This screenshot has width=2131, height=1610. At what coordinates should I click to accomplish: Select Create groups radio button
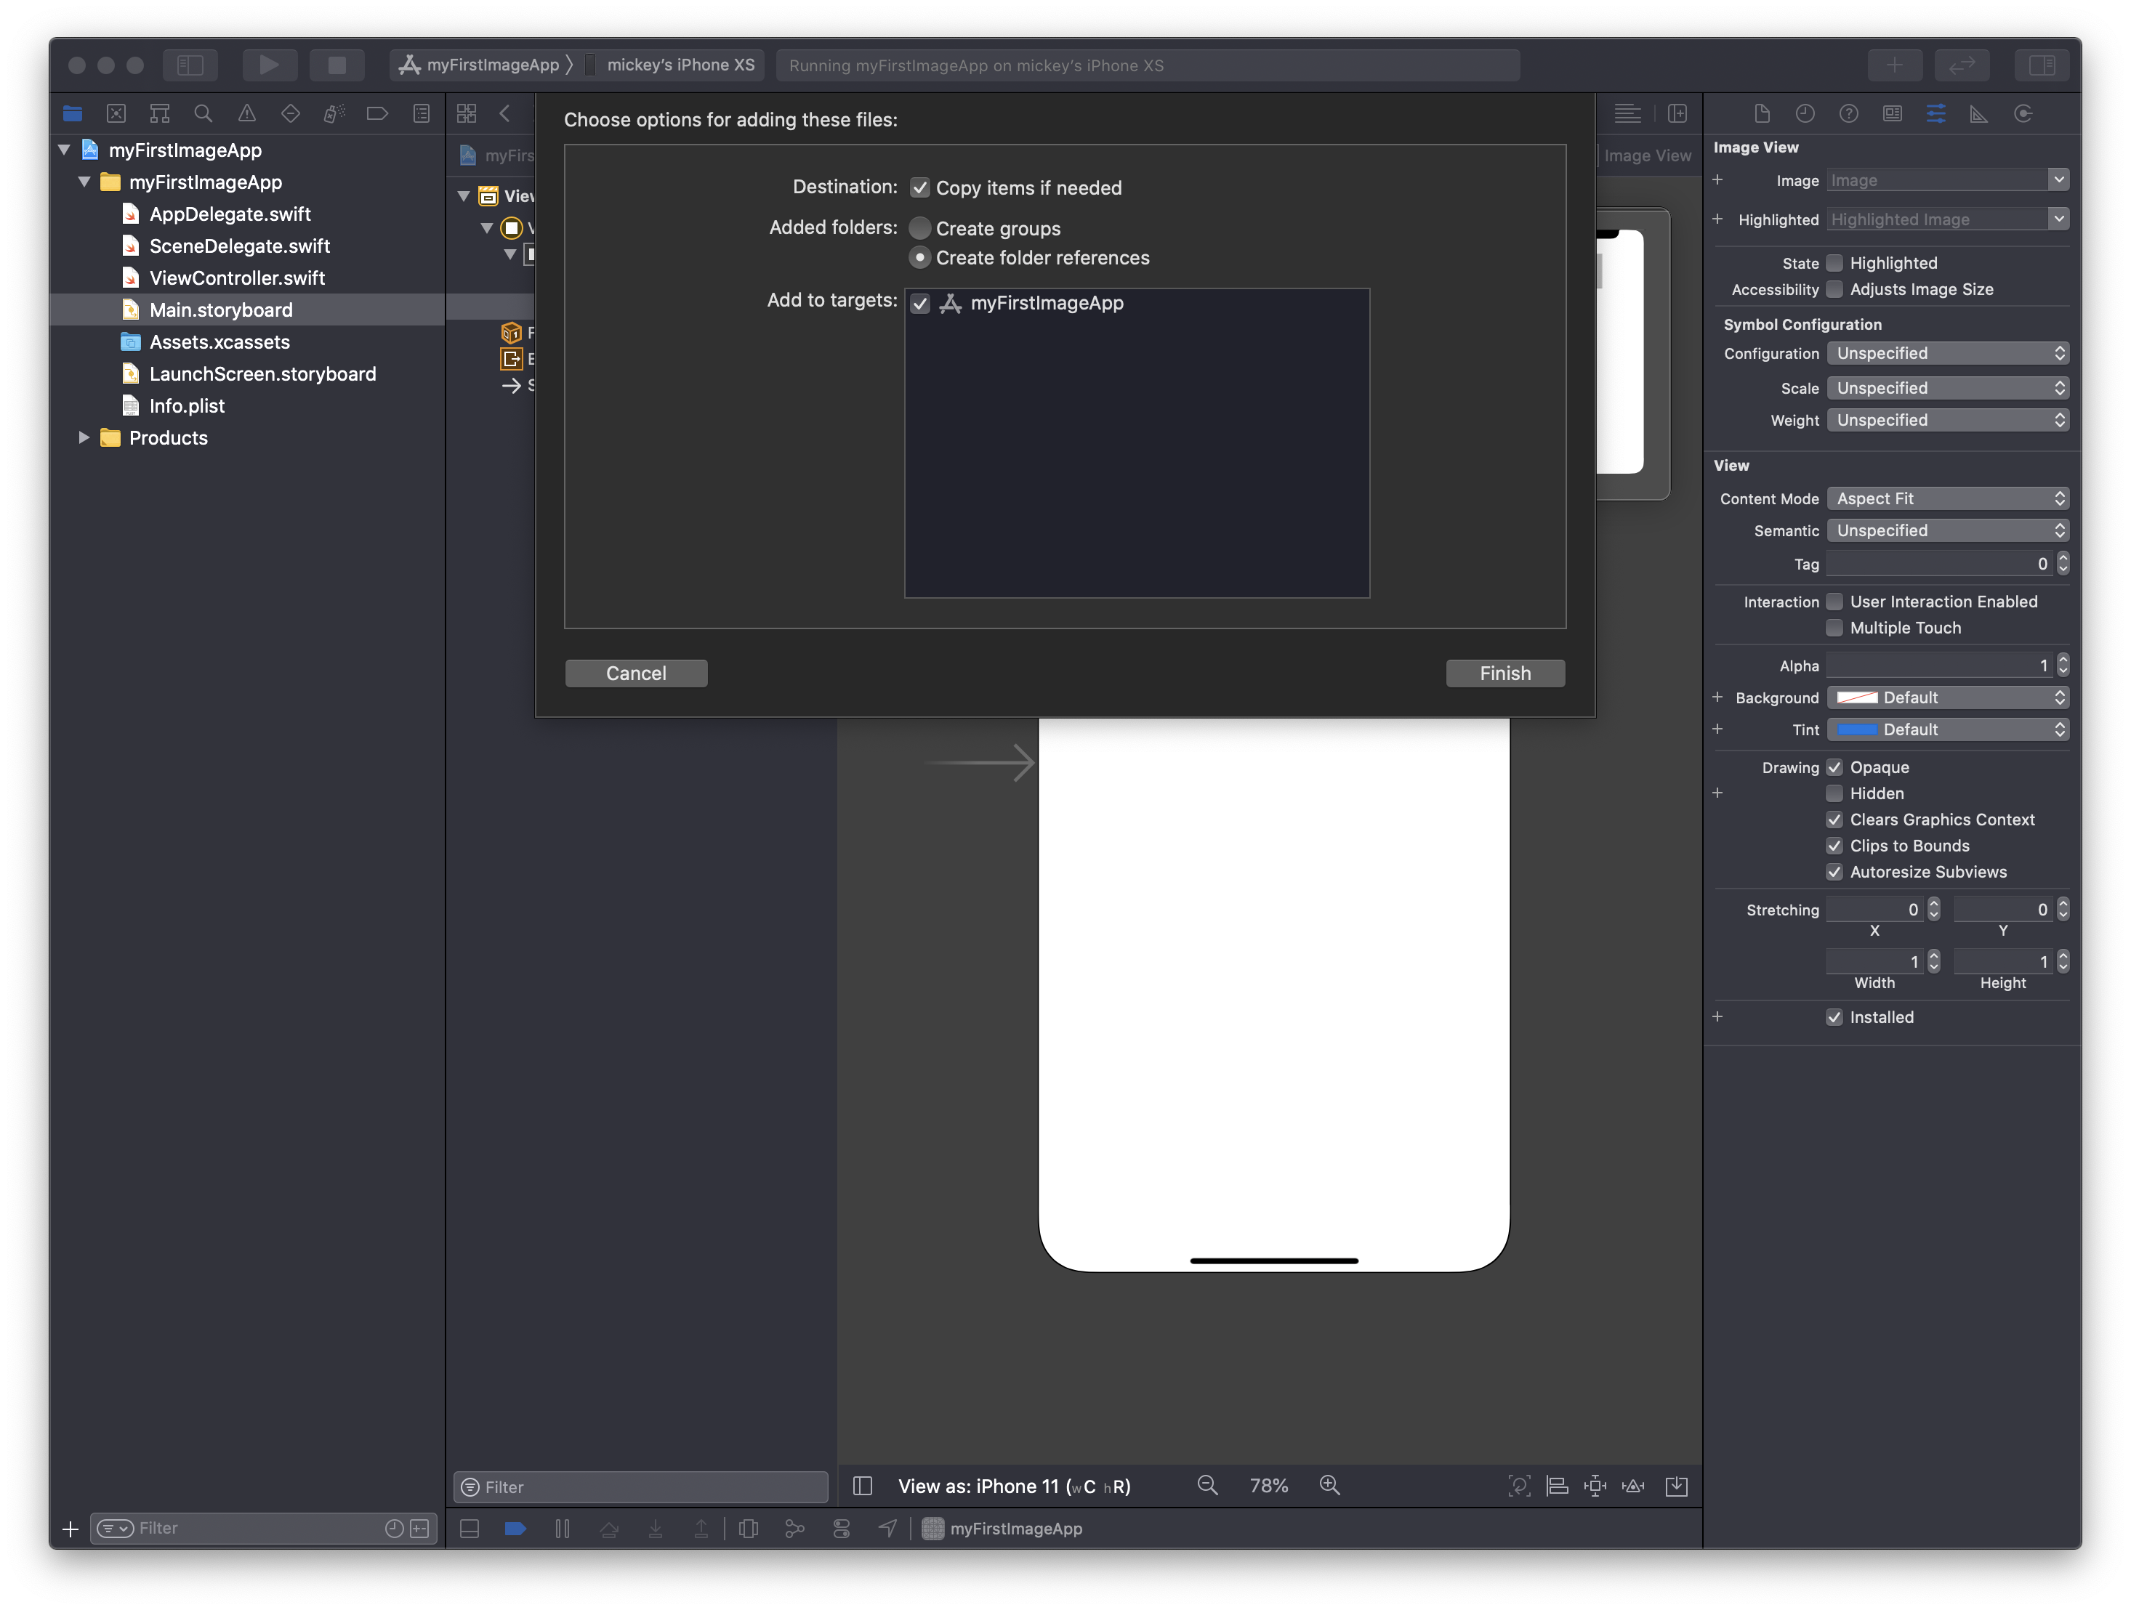[920, 228]
